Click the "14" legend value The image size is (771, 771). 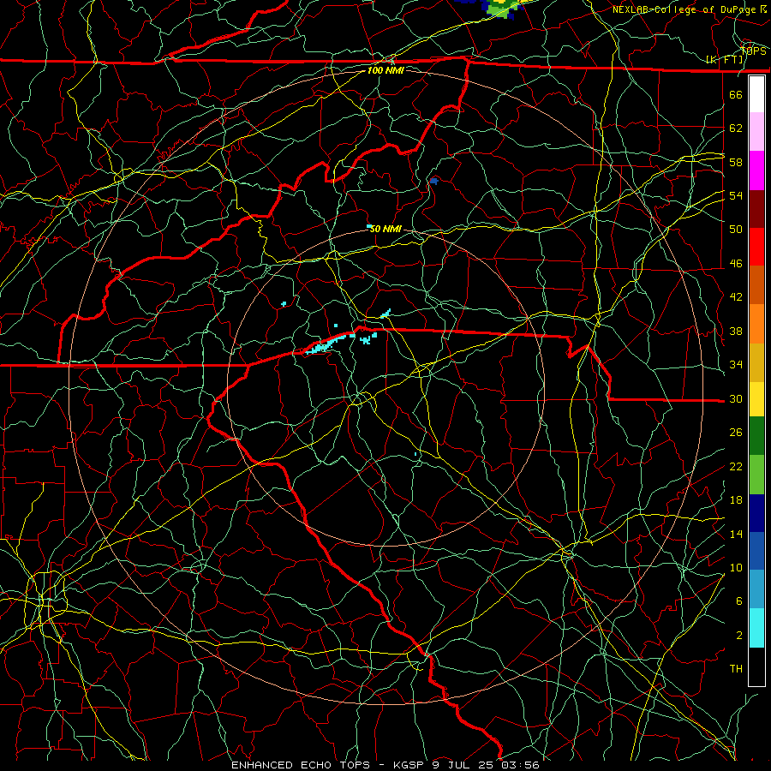[736, 534]
